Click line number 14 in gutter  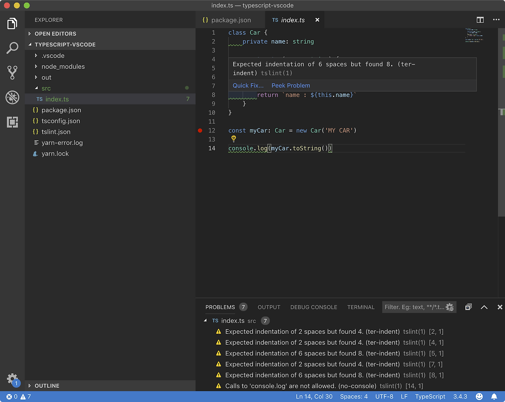pos(212,148)
